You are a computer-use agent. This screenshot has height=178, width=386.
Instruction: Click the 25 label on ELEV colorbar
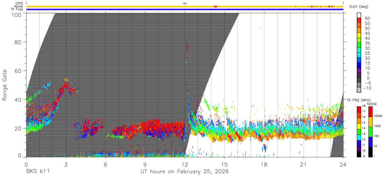click(x=367, y=53)
